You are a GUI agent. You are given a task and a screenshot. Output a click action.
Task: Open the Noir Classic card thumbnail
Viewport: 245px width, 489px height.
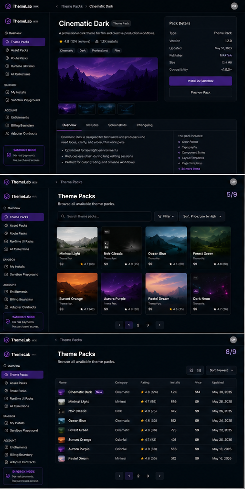click(x=122, y=238)
